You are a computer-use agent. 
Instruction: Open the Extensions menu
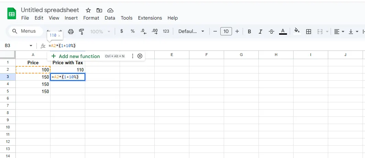coord(150,18)
